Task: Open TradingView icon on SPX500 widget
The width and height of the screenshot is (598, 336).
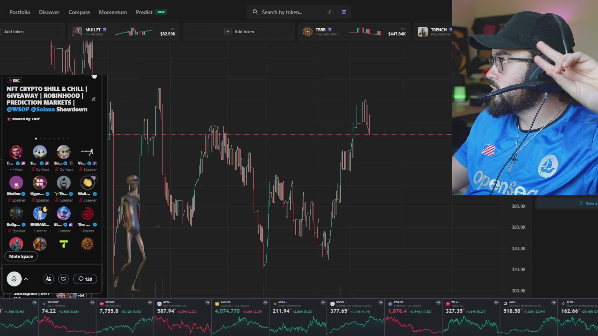Action: (150, 302)
